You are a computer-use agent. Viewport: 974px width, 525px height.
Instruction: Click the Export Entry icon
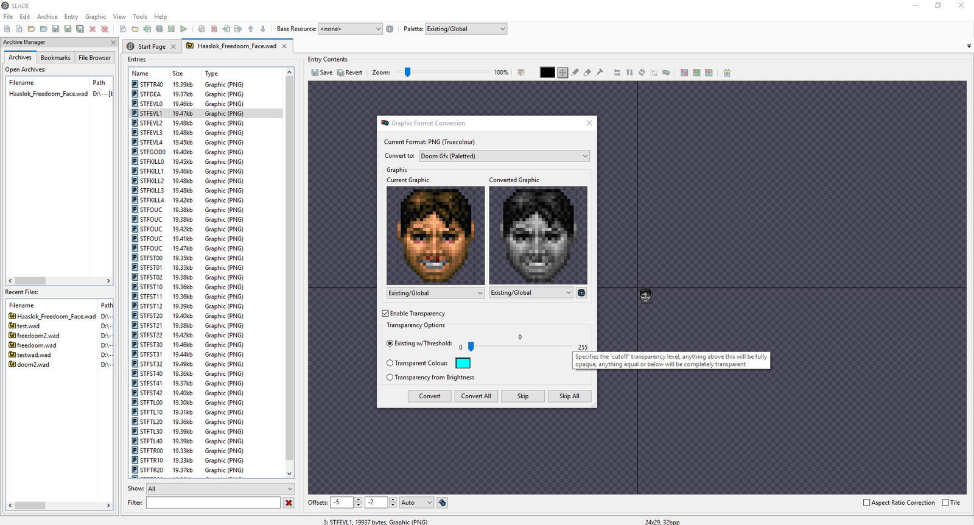click(x=238, y=29)
